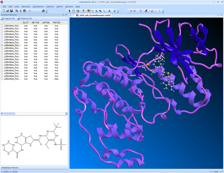The image size is (224, 173).
Task: Open building toolbar options after Eraser icon
Action: click(x=118, y=11)
